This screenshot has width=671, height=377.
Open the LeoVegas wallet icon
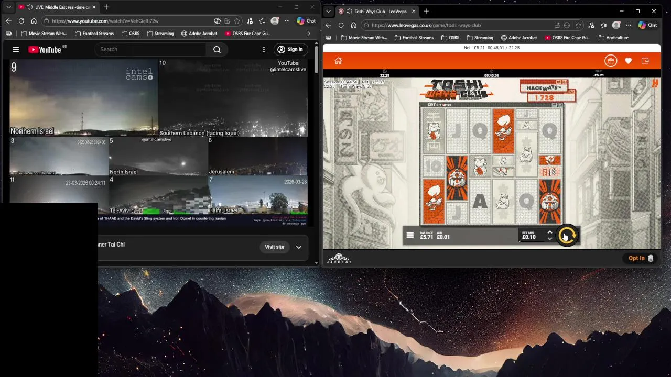tap(645, 61)
